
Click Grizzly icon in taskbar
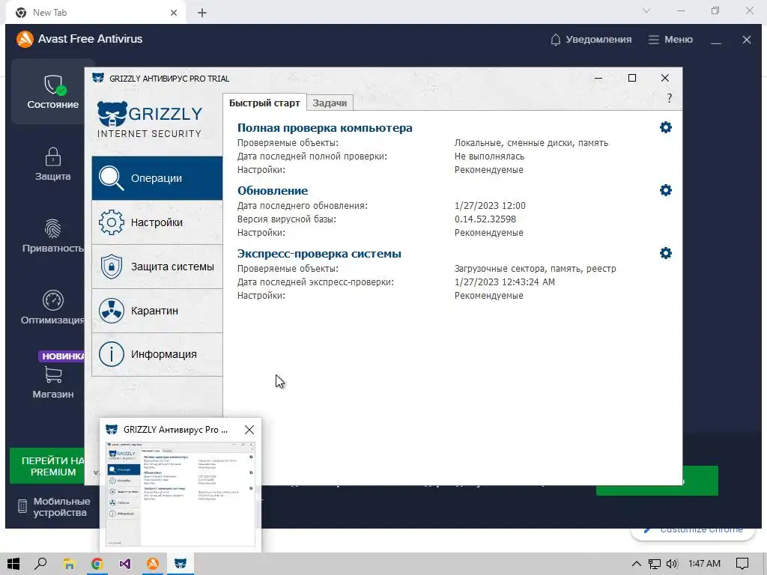(x=181, y=564)
